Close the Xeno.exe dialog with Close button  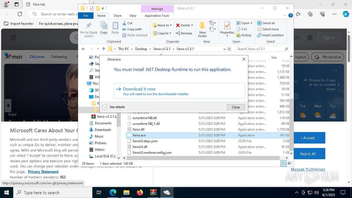[236, 107]
